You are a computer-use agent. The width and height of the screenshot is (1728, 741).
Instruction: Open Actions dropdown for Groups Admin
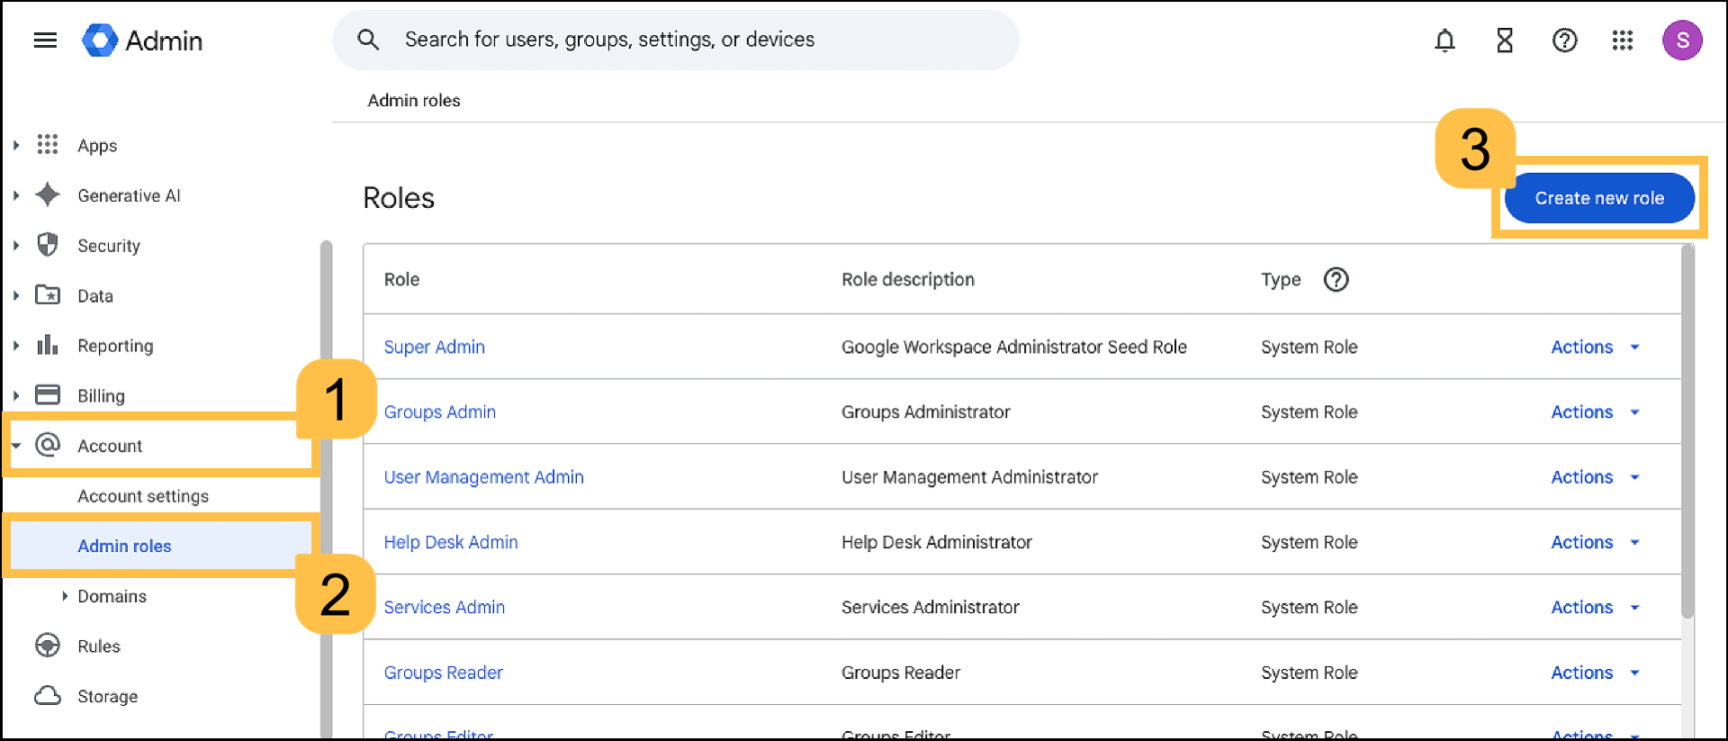1596,412
